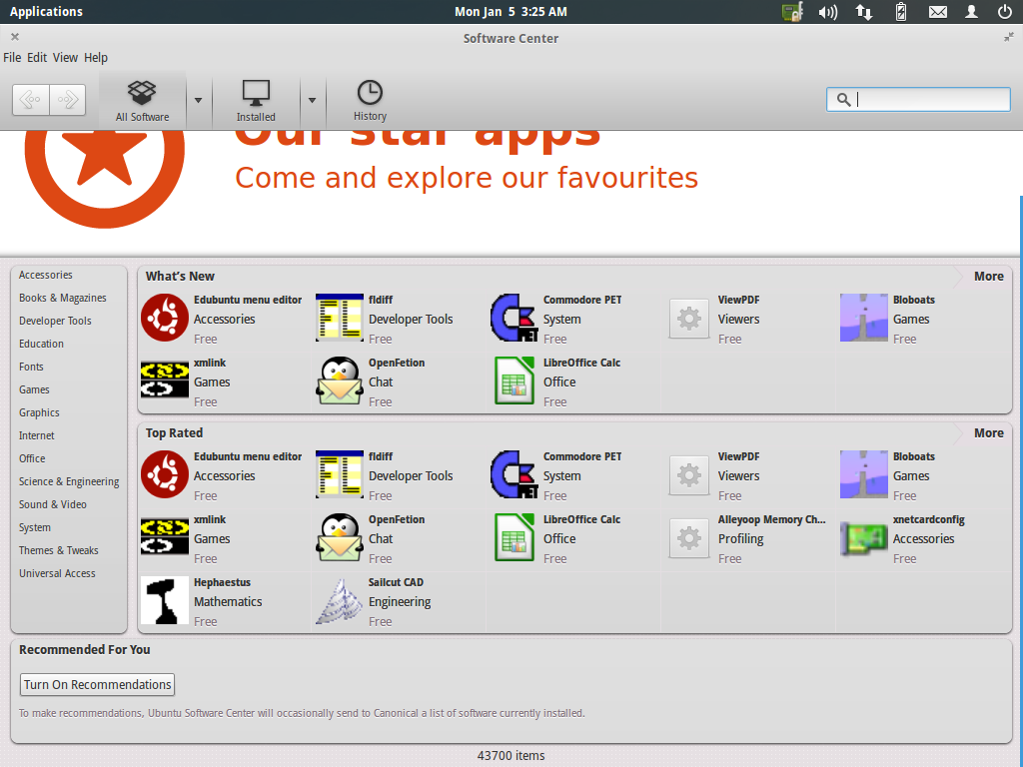
Task: Open the Help menu
Action: pos(96,57)
